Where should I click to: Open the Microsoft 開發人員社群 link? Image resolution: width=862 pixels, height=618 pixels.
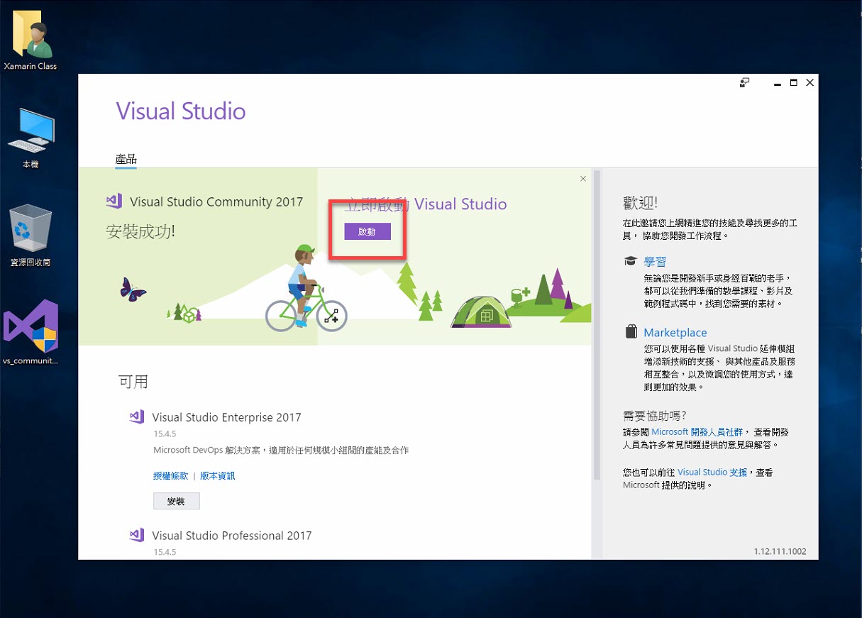pos(697,431)
